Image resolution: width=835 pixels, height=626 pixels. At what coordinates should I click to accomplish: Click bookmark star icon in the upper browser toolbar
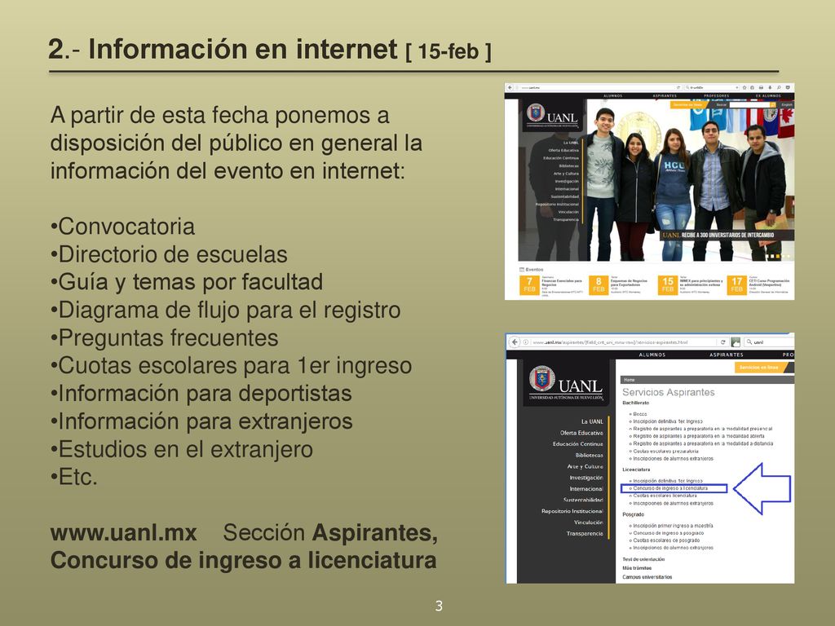[744, 88]
